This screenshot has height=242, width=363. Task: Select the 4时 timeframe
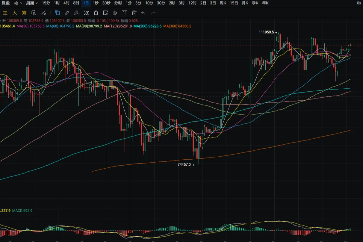pyautogui.click(x=66, y=3)
